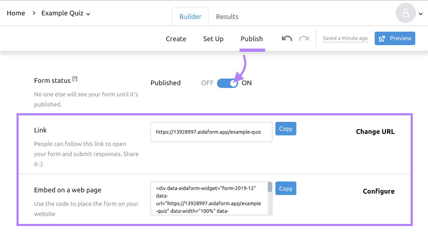428x237 pixels.
Task: Copy the embed code
Action: pos(286,188)
